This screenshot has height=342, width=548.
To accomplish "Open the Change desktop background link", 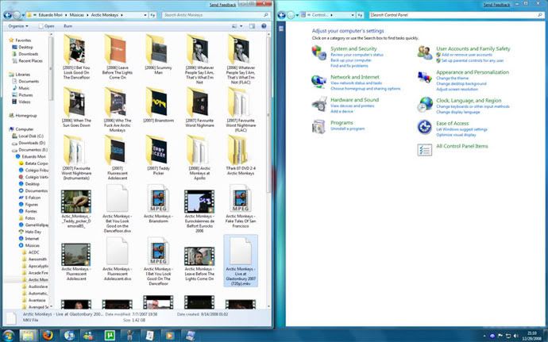I will pyautogui.click(x=463, y=83).
